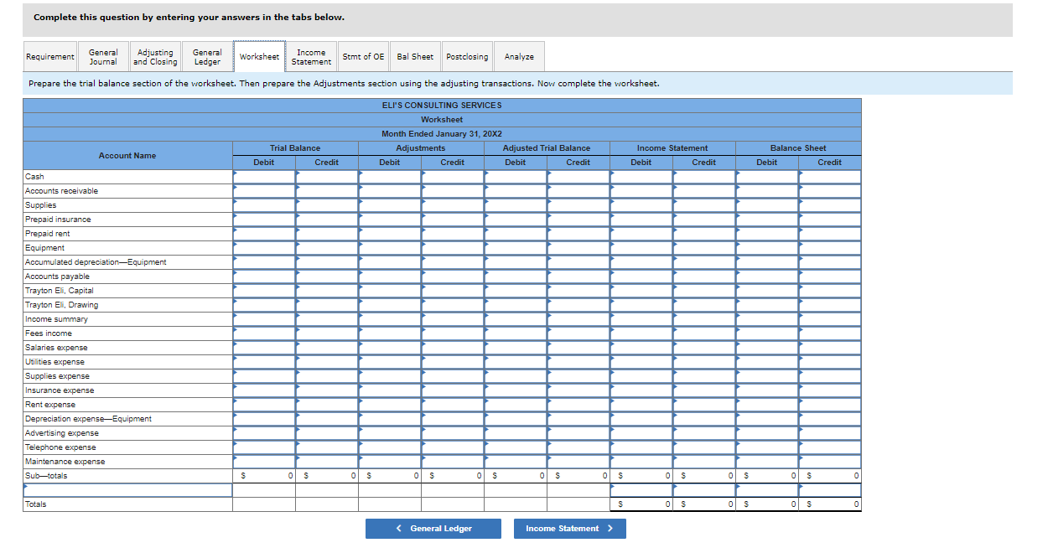
Task: Click Equipment Balance Sheet debit cell
Action: point(767,248)
